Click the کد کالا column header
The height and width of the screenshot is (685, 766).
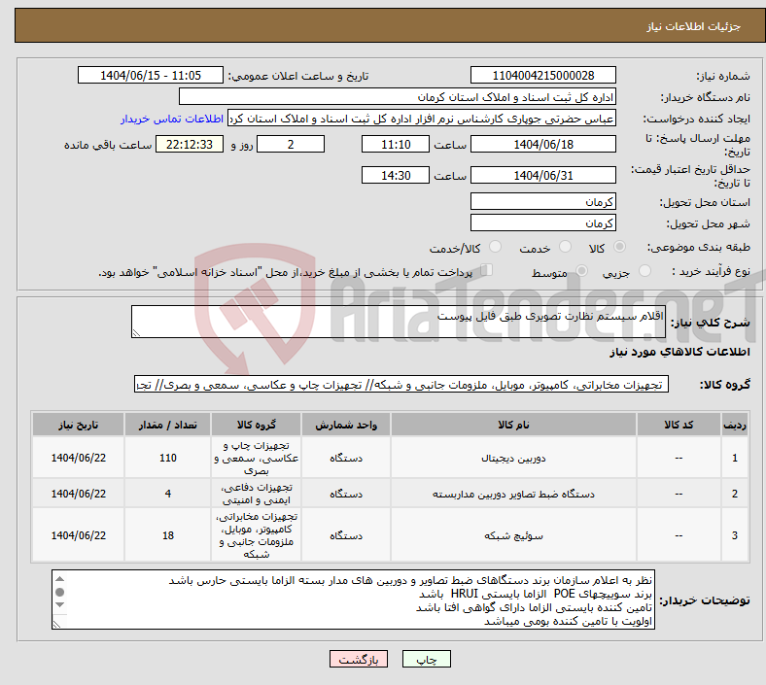click(x=679, y=425)
